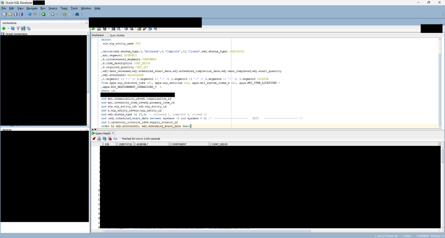Click the SQL Tuning Advisor icon
The image size is (445, 238).
119,29
